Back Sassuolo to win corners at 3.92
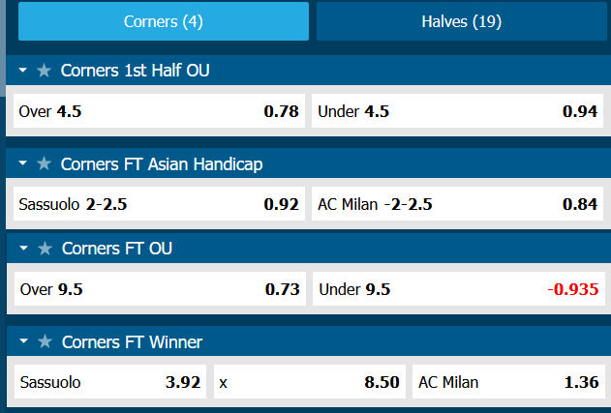Screen dimensions: 611x413 [109, 382]
